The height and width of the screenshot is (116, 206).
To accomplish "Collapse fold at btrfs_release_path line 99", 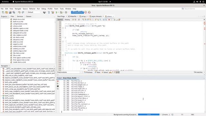I will (x=63, y=55).
